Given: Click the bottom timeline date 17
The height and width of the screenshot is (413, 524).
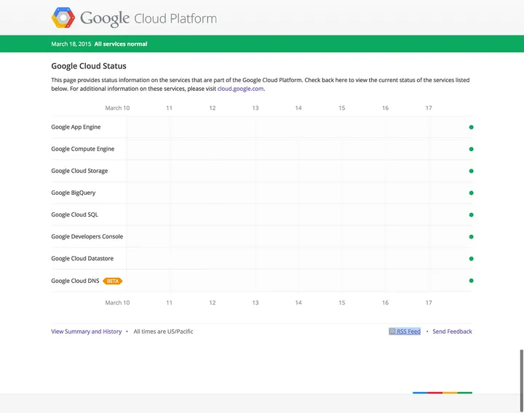Looking at the screenshot, I should 429,302.
